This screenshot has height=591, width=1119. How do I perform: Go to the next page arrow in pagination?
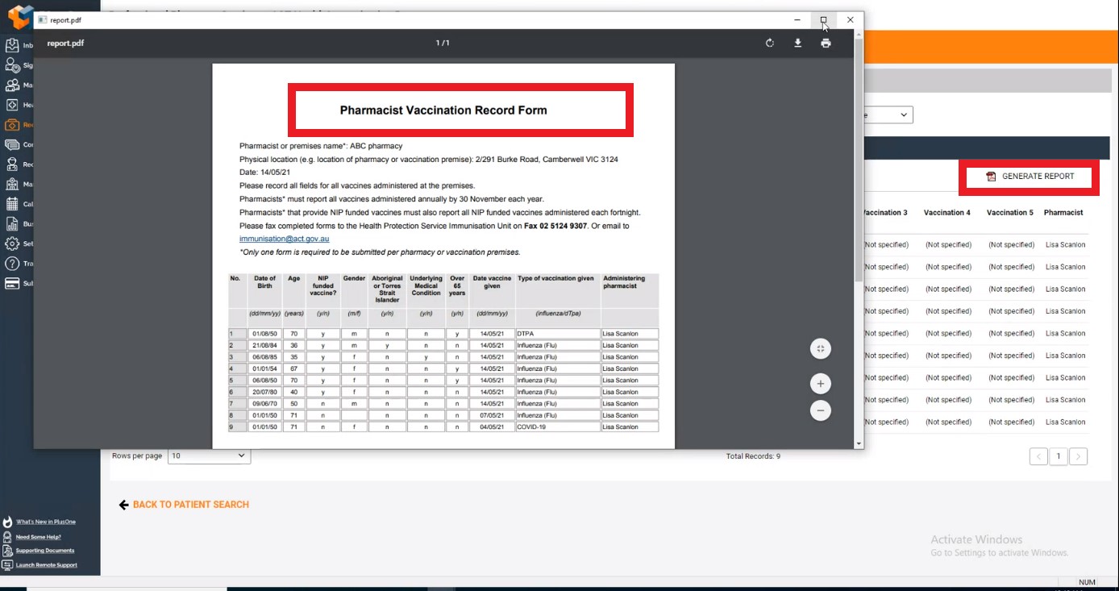(1079, 456)
